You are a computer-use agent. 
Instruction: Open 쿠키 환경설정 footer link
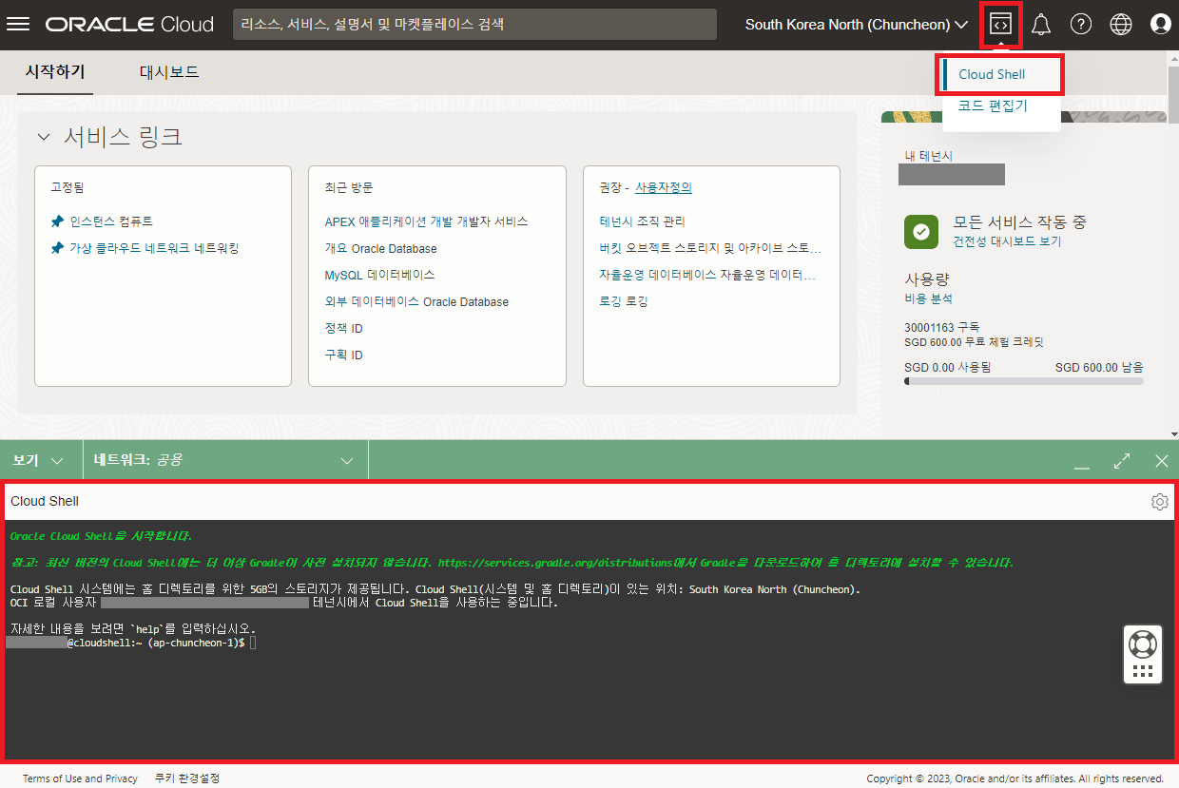pyautogui.click(x=187, y=778)
